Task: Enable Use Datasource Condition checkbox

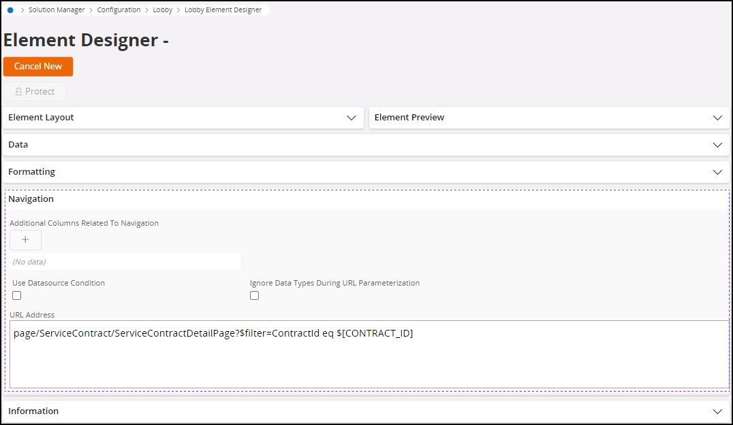Action: click(x=17, y=296)
